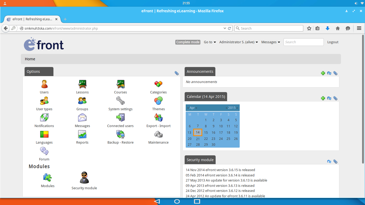
Task: Toggle the Options panel paperclip
Action: (176, 73)
